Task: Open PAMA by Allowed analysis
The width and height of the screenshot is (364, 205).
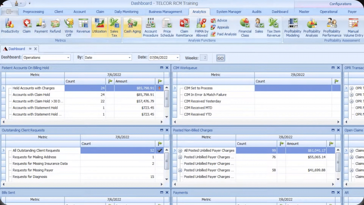Action: (x=201, y=27)
